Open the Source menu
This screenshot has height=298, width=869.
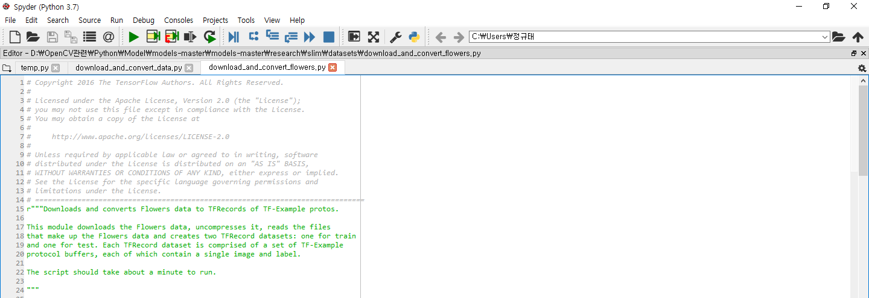click(89, 20)
